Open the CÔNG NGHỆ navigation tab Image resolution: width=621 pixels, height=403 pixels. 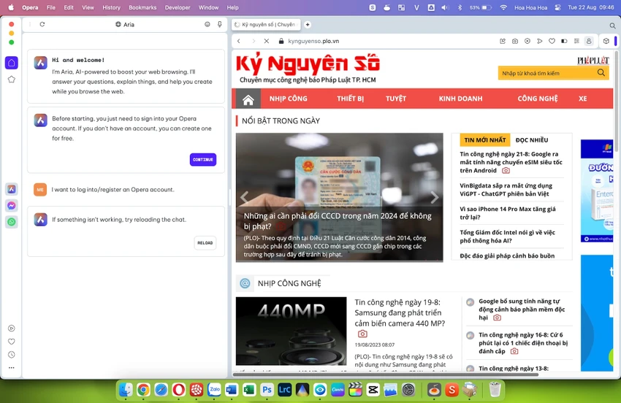click(x=538, y=99)
